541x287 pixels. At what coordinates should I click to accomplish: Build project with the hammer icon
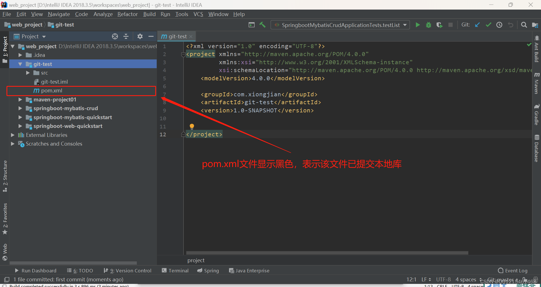263,25
